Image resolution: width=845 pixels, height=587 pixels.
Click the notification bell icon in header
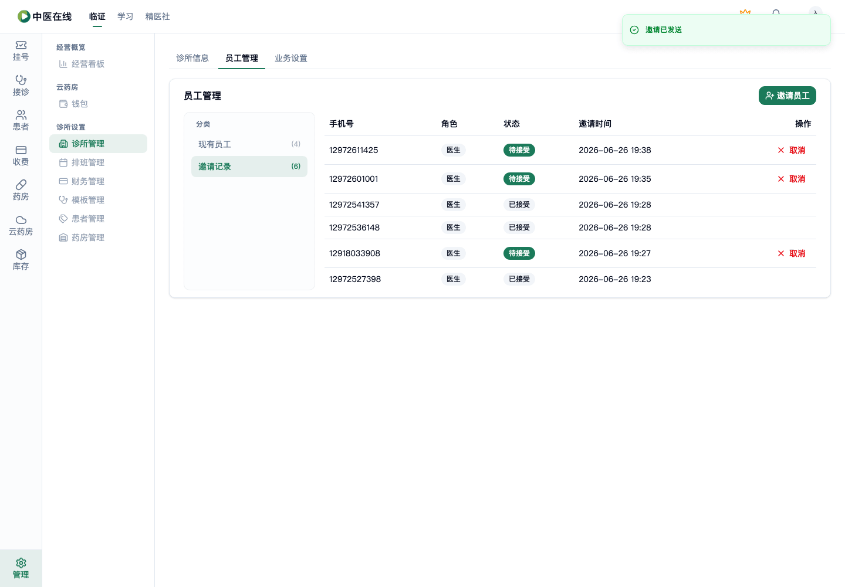776,13
